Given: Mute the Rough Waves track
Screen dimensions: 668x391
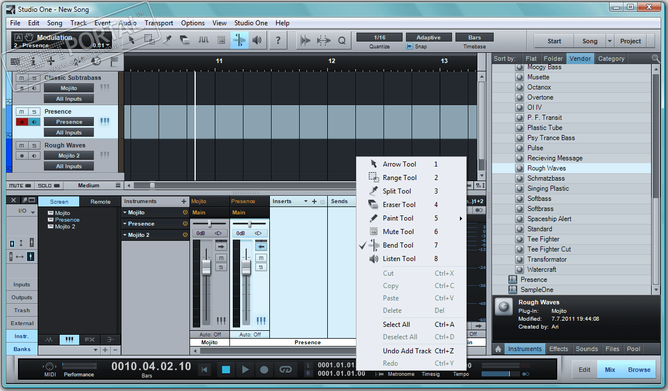Looking at the screenshot, I should tap(22, 145).
